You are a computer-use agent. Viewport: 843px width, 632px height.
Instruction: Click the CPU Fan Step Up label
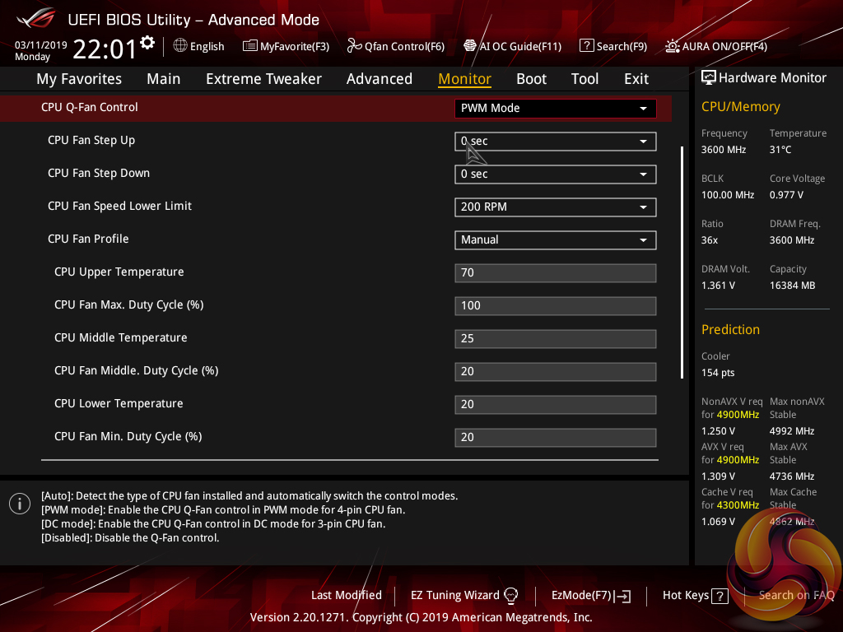click(91, 140)
